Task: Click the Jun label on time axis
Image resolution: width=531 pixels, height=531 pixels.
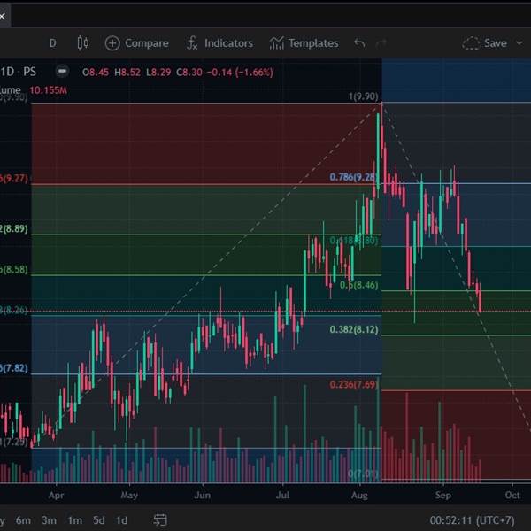Action: tap(202, 495)
